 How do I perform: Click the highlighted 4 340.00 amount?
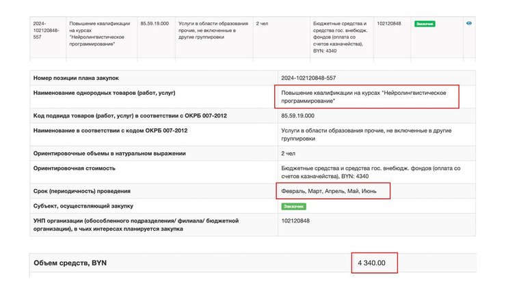click(373, 263)
